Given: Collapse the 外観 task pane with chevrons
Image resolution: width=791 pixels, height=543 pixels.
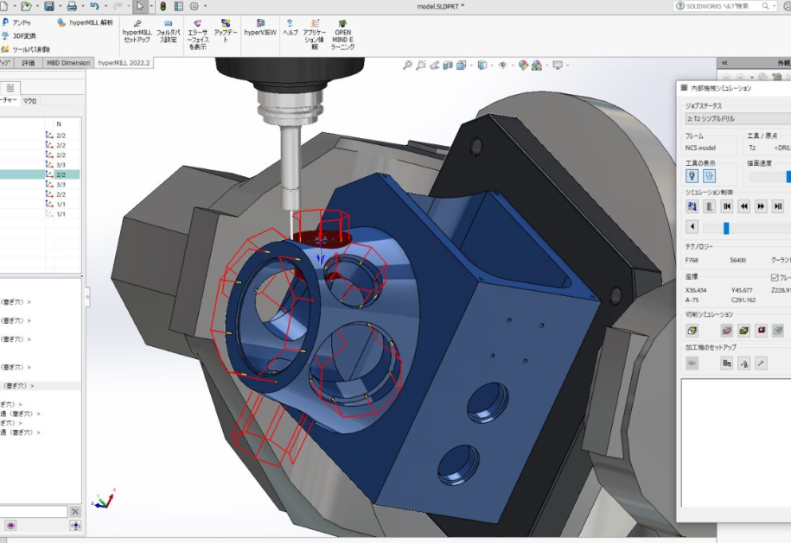Looking at the screenshot, I should [724, 63].
